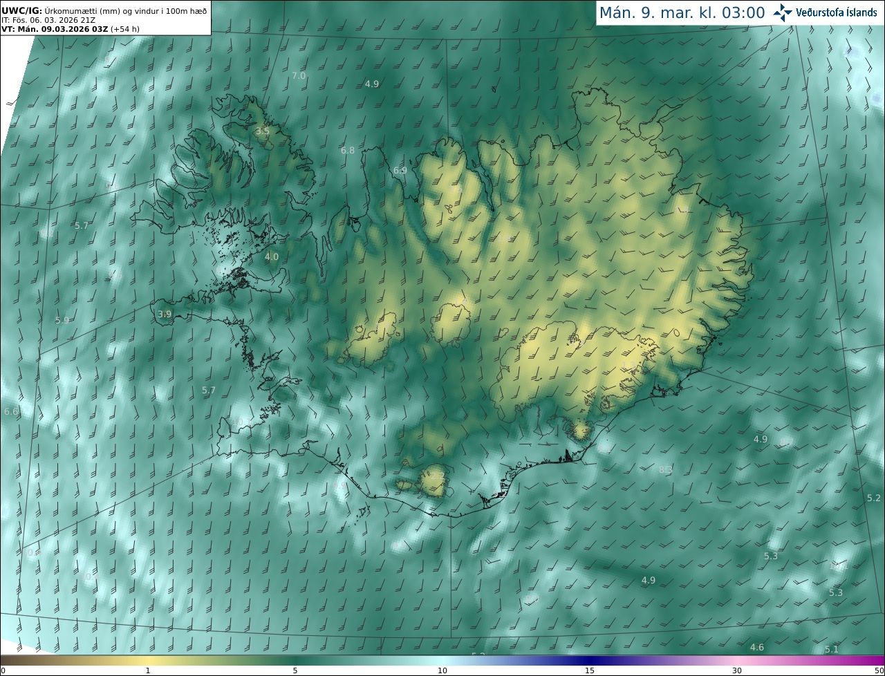The height and width of the screenshot is (676, 885).
Task: Click the 8.3 value off the coast
Action: pyautogui.click(x=666, y=469)
